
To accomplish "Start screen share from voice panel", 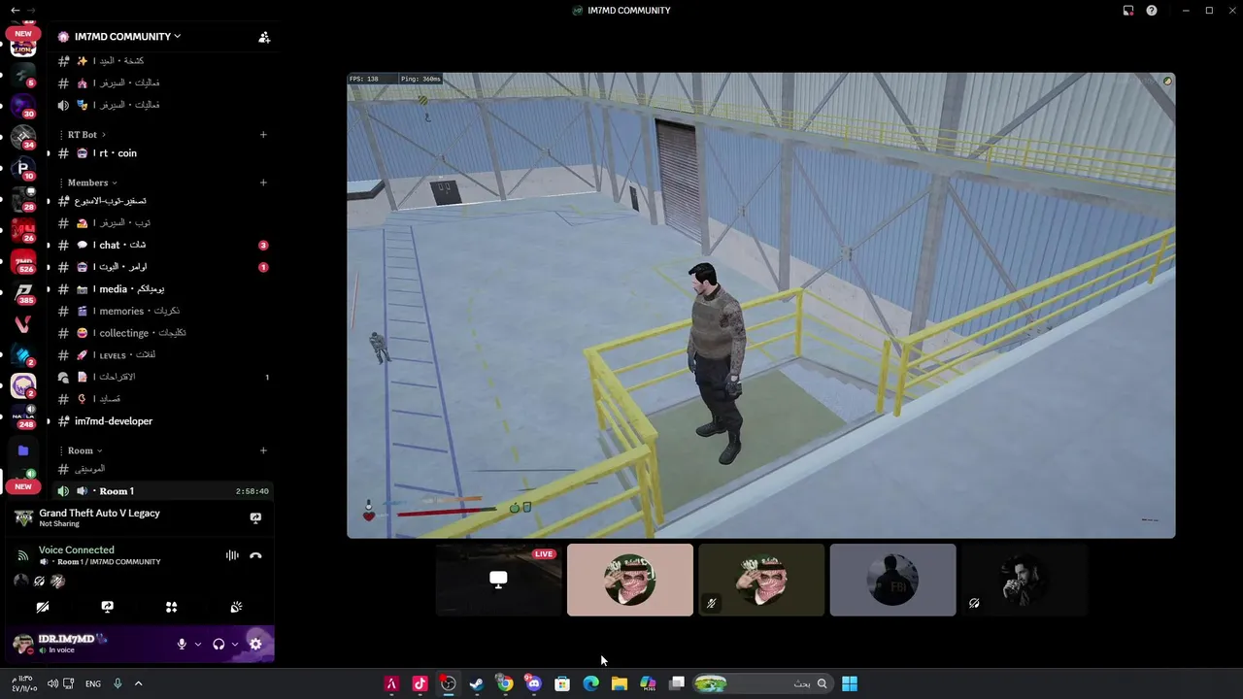I will click(x=107, y=607).
